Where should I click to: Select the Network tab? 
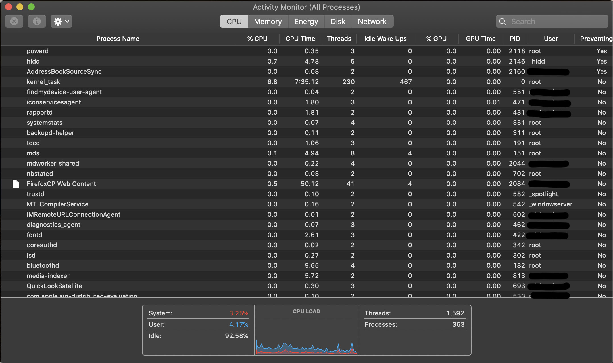pyautogui.click(x=372, y=22)
